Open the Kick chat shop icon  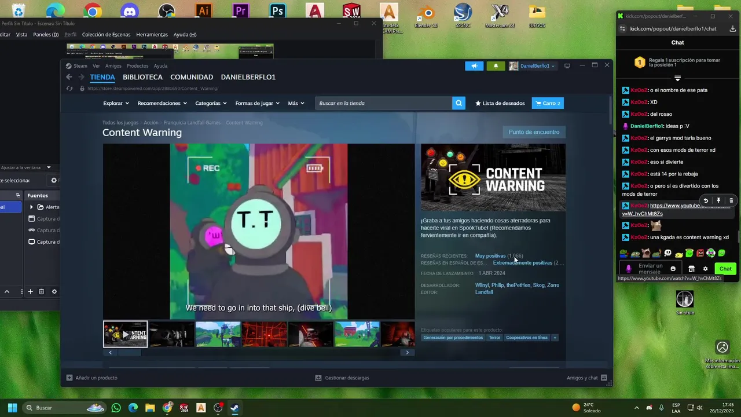[x=691, y=269]
